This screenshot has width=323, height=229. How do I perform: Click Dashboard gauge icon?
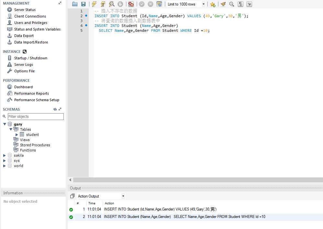click(x=9, y=87)
